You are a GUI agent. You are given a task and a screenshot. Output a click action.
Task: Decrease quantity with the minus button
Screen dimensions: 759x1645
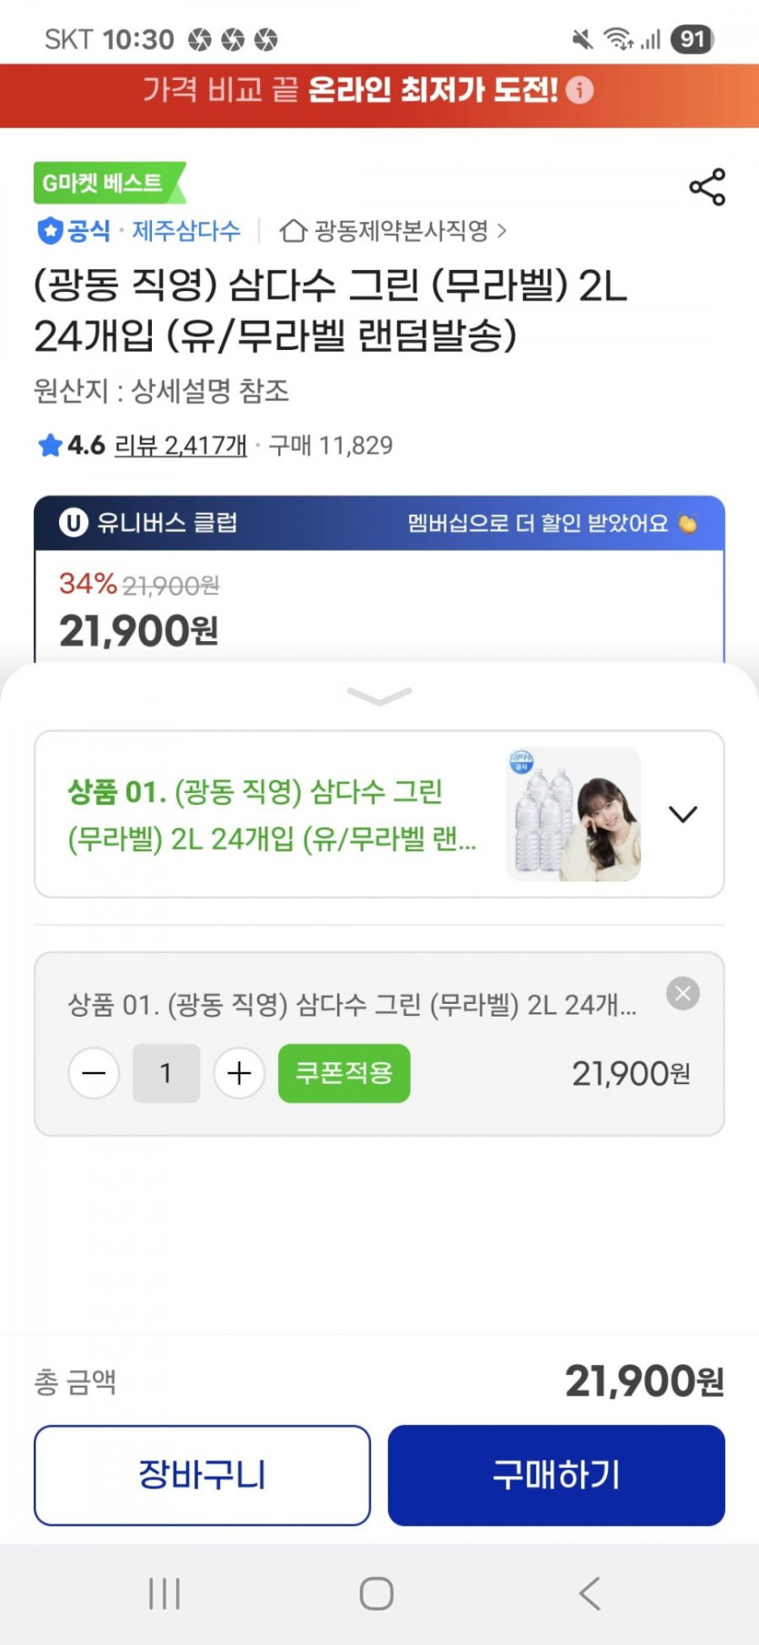click(94, 1074)
